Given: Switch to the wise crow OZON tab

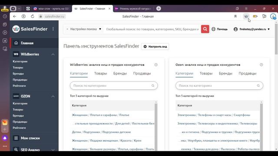Looking at the screenshot, I should pyautogui.click(x=51, y=9).
